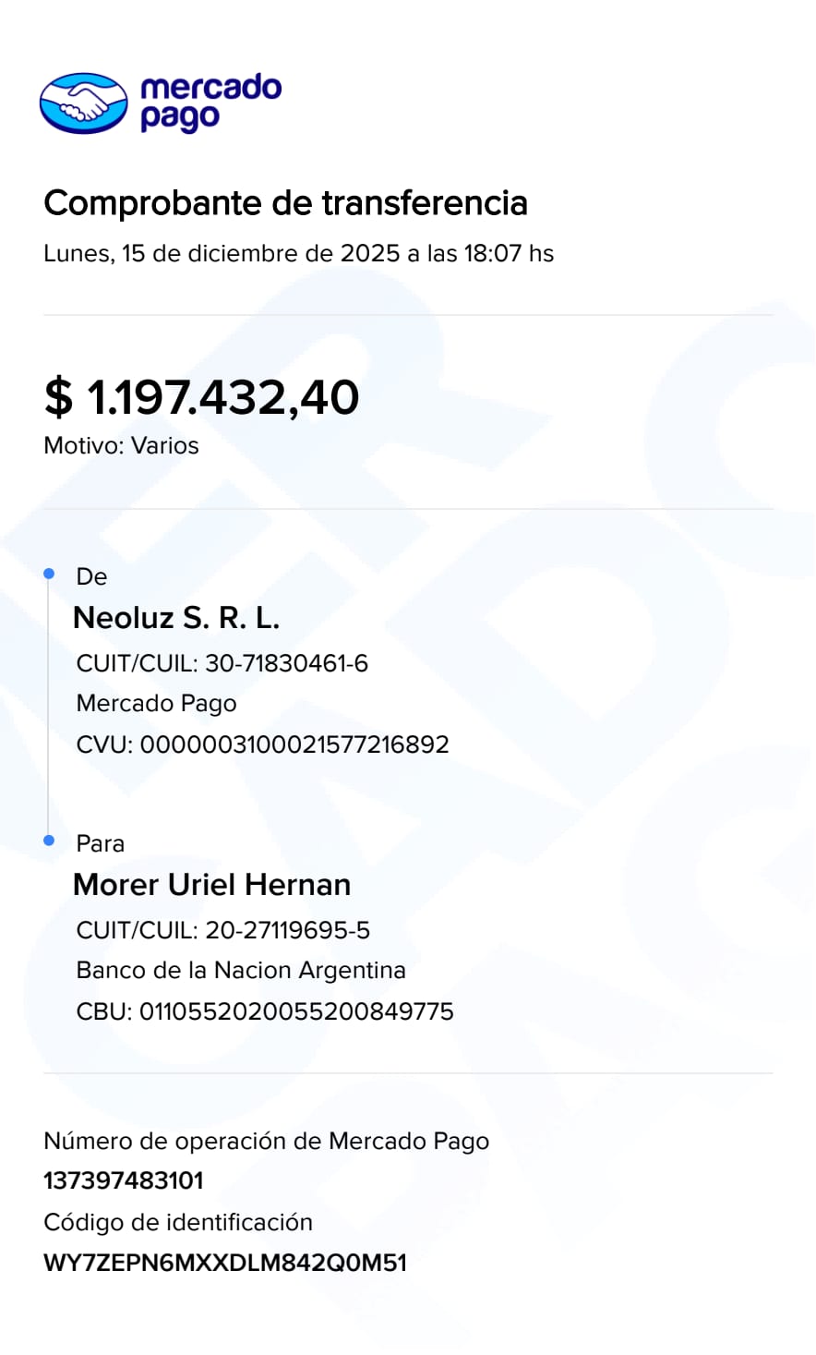
Task: Click the sender's "Mercado Pago" account label
Action: (156, 704)
